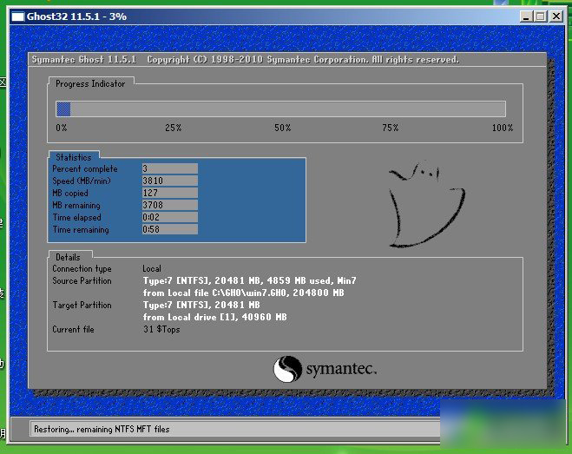
Task: Click the text 'from Local drive [1], 40960 MB'
Action: tap(215, 317)
